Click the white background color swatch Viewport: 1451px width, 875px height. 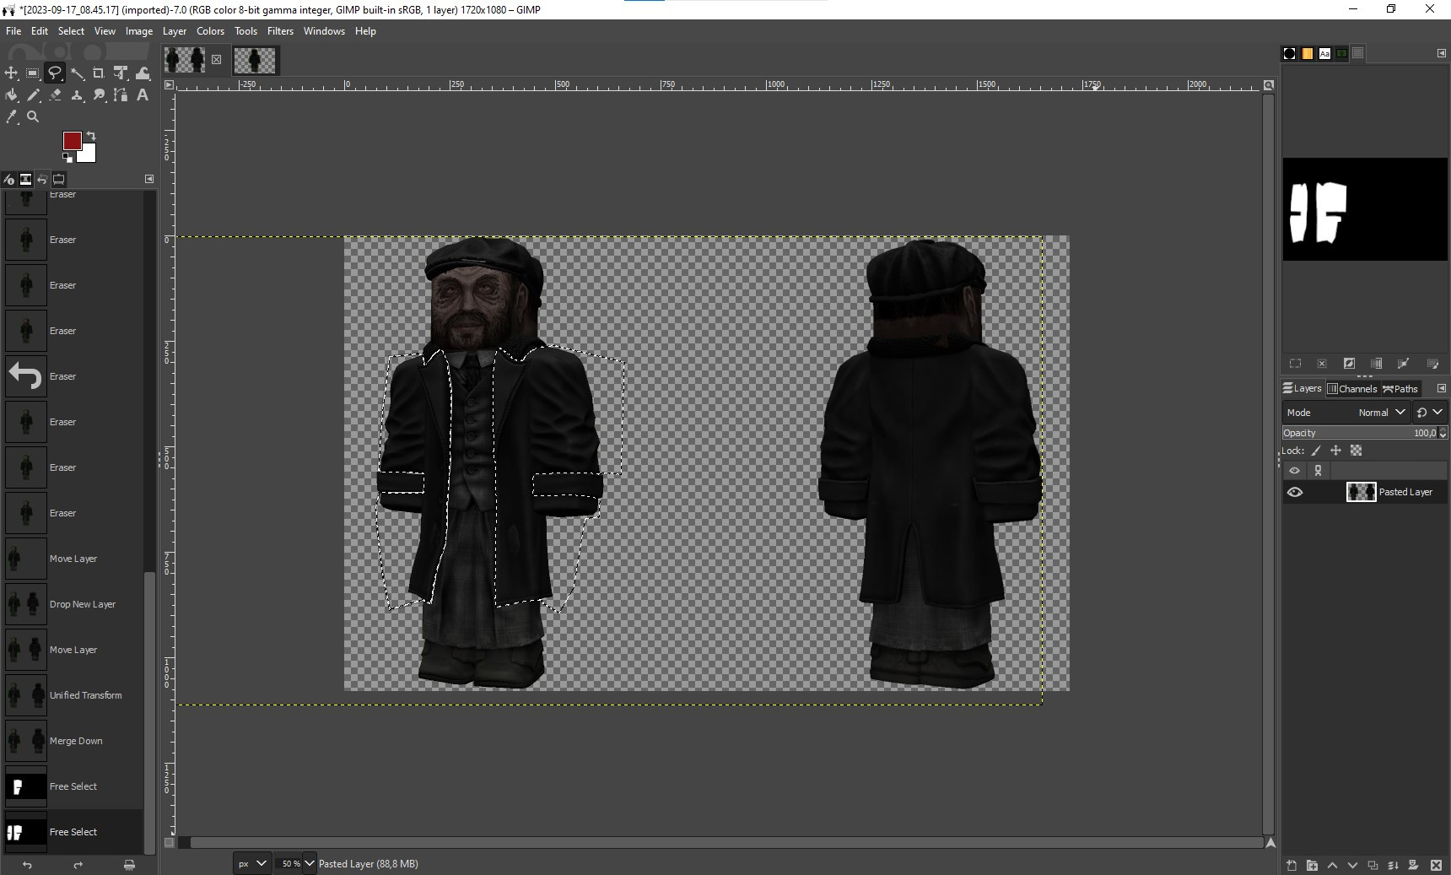click(88, 154)
